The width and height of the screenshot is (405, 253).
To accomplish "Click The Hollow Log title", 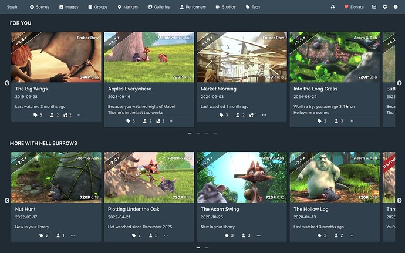I will point(310,209).
